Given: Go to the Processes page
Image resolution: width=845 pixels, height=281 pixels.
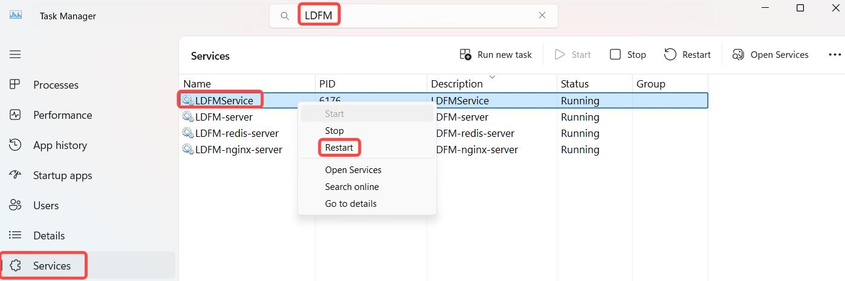Looking at the screenshot, I should (56, 85).
